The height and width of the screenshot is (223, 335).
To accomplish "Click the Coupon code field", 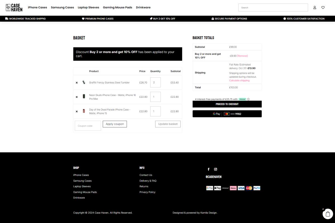I will click(88, 126).
